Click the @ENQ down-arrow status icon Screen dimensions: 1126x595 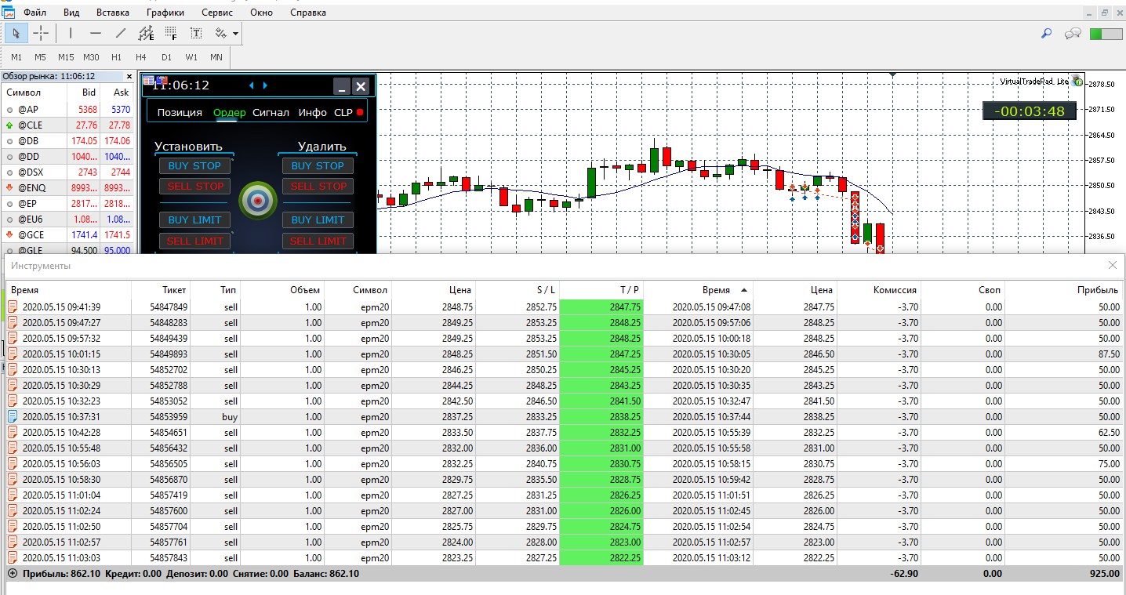9,188
